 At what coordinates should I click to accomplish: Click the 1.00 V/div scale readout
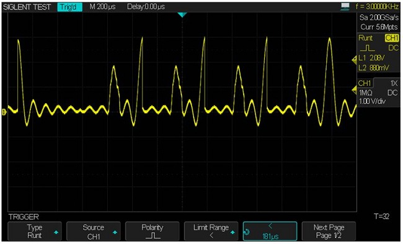pyautogui.click(x=372, y=101)
